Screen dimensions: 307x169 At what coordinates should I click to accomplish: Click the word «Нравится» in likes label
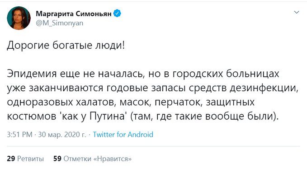tap(113, 159)
